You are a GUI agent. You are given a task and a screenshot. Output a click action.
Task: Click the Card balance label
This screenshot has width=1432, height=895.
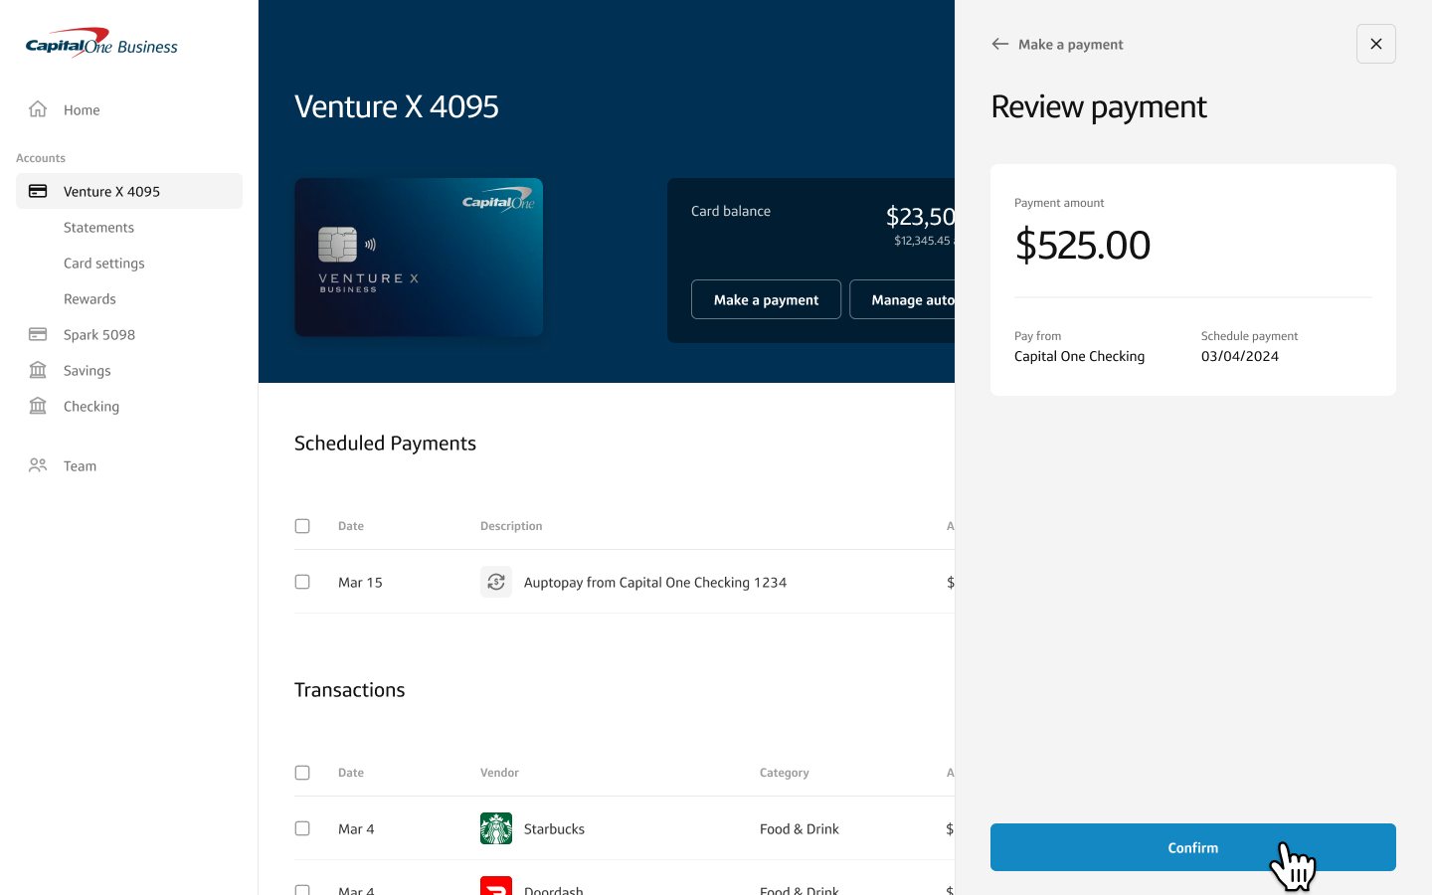(x=731, y=211)
